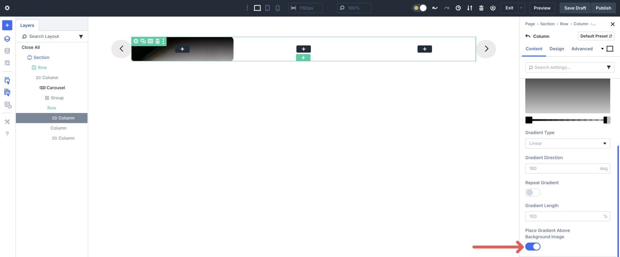Expand the Exit button dropdown arrow
The height and width of the screenshot is (257, 620).
[x=521, y=8]
